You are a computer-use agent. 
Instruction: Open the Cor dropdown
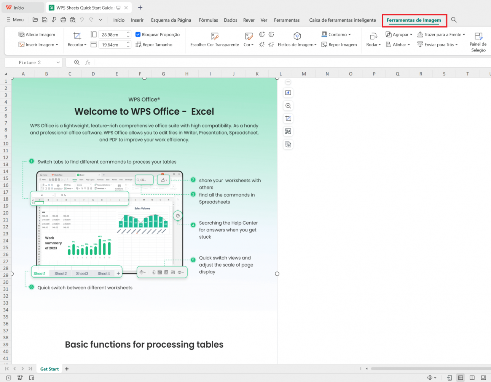(249, 40)
